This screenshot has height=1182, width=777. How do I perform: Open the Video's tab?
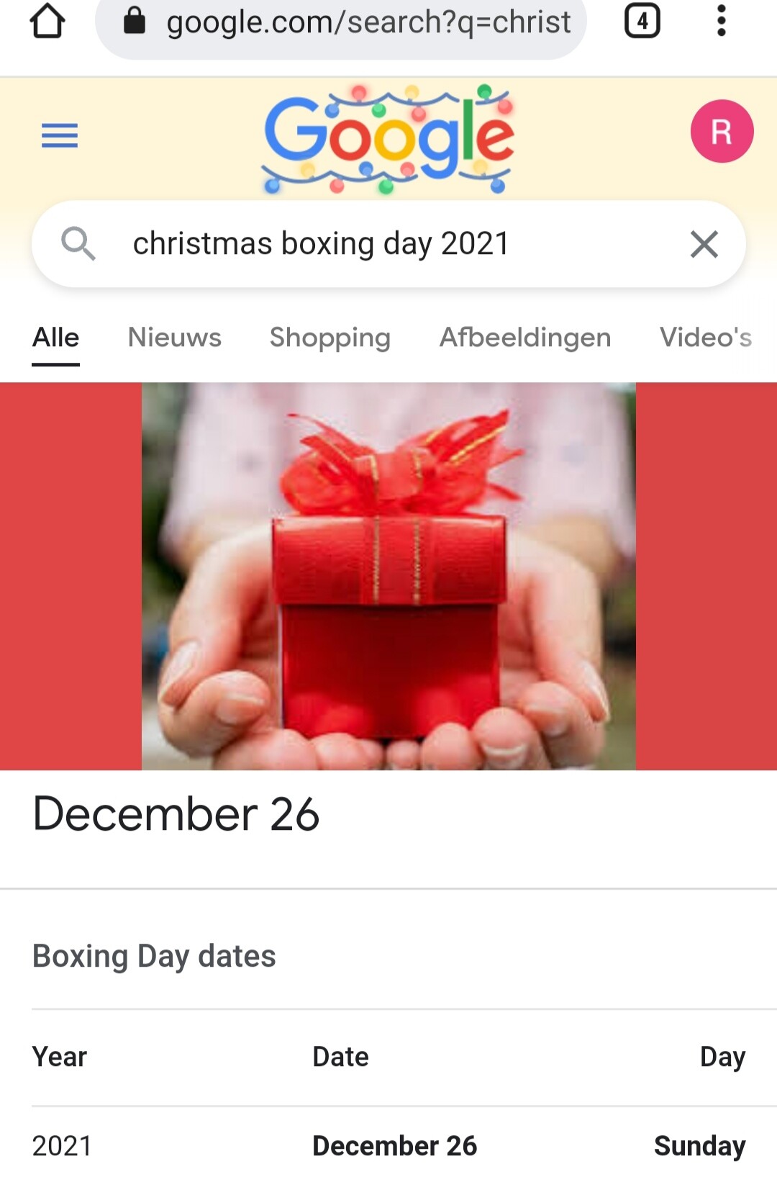tap(706, 338)
